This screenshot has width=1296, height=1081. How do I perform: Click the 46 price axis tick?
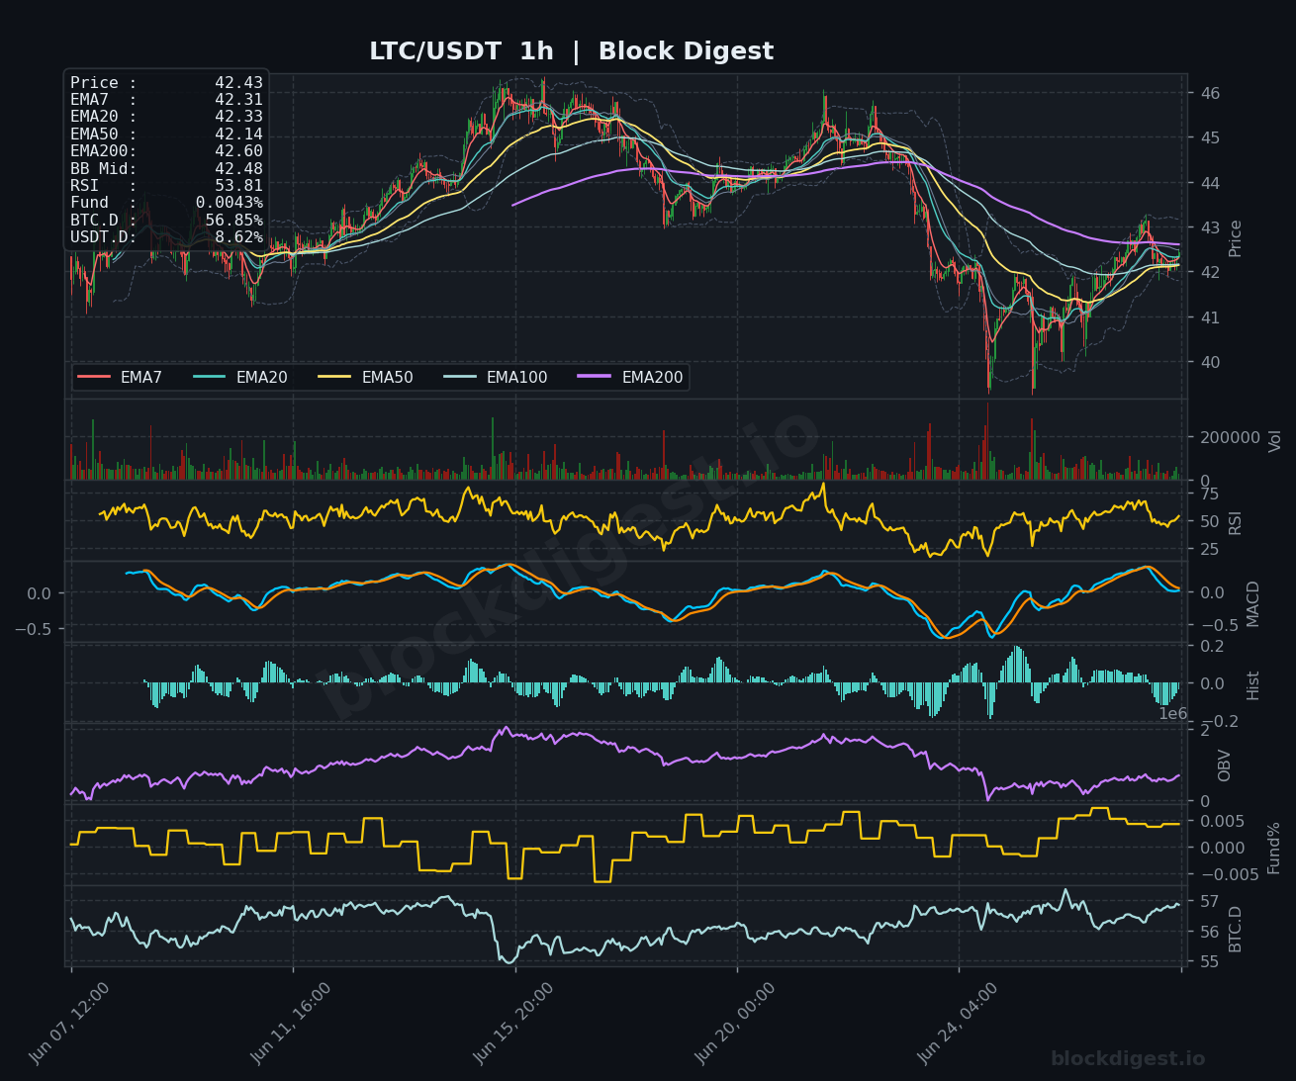[x=1210, y=94]
